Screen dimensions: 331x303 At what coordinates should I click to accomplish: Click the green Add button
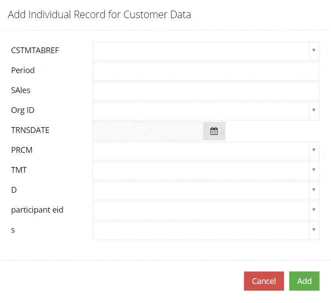[304, 281]
